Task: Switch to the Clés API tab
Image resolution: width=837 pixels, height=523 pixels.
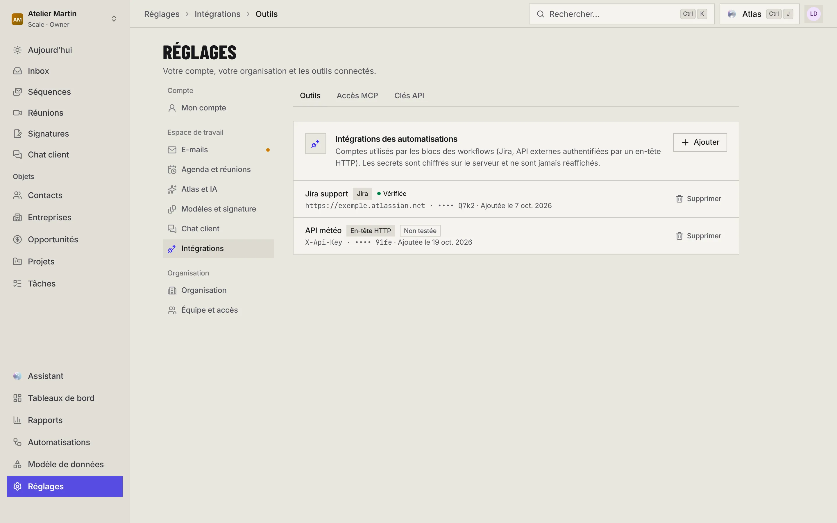Action: (409, 96)
